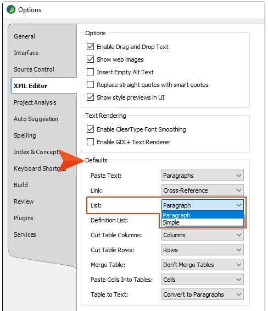Click the Flare app icon in title bar
The height and width of the screenshot is (311, 268).
click(10, 9)
